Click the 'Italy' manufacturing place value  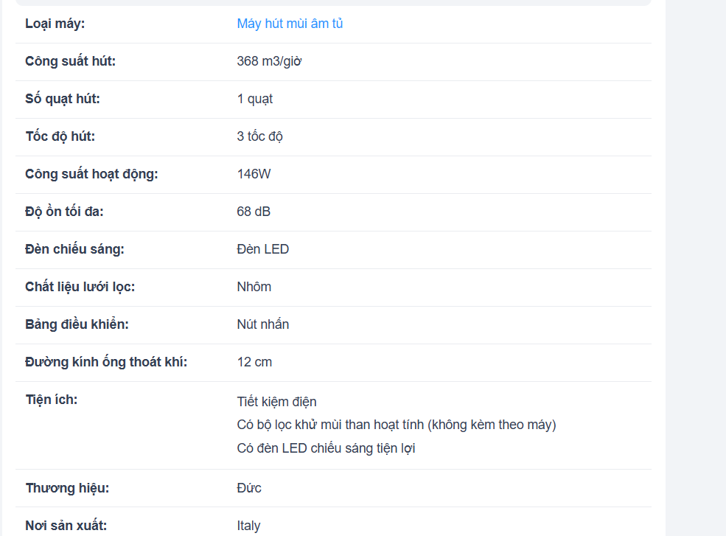[248, 526]
